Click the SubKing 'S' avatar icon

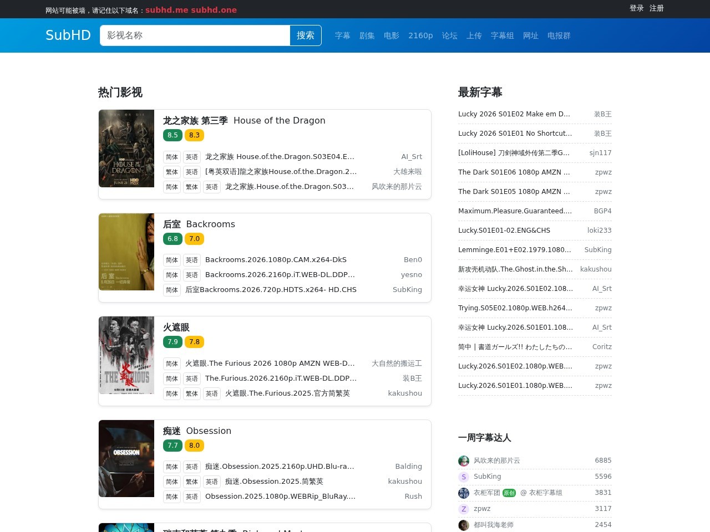[x=464, y=477]
